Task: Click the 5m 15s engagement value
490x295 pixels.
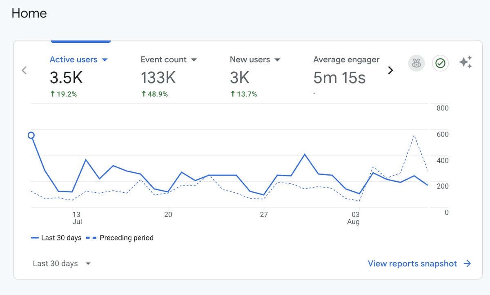Action: click(x=339, y=77)
